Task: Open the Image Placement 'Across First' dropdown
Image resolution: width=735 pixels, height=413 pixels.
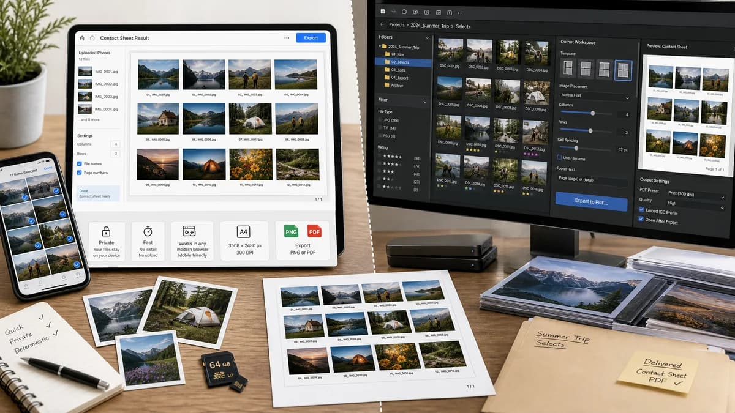Action: pyautogui.click(x=595, y=97)
